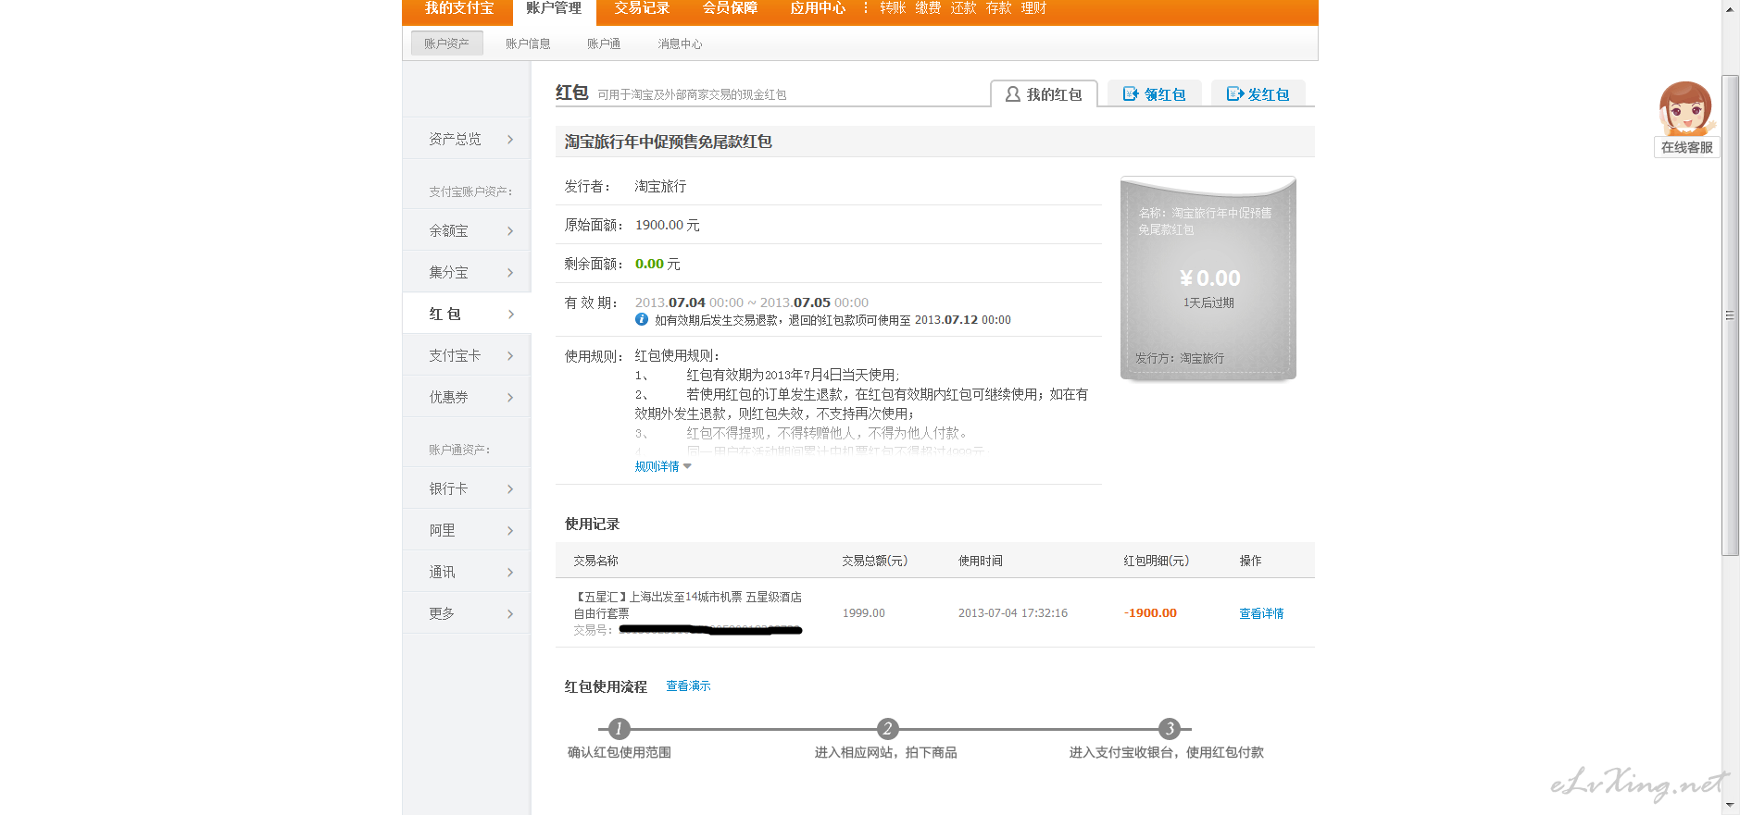Click the scrollbar down arrow
Screen dimensions: 1740x815
[x=1730, y=807]
